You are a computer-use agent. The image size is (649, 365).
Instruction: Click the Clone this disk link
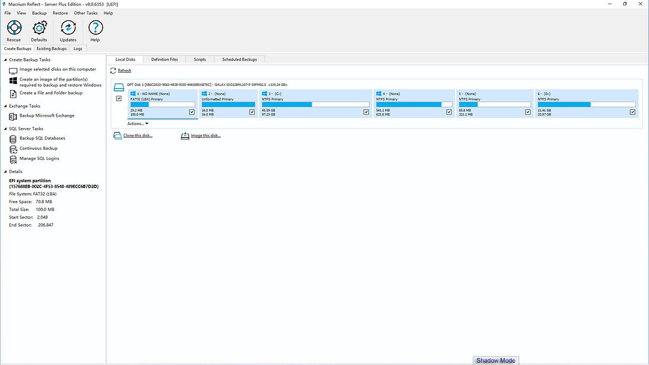click(138, 135)
